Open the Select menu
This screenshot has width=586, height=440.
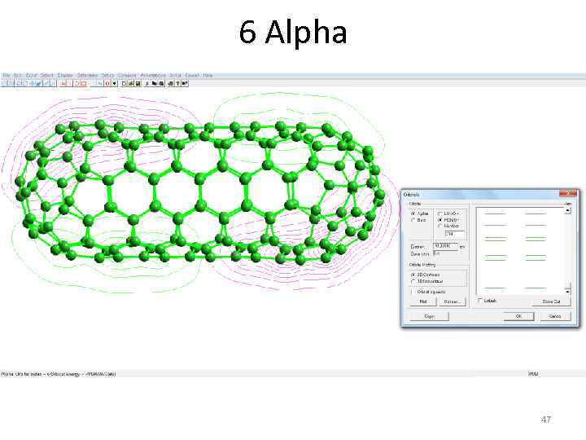(46, 75)
